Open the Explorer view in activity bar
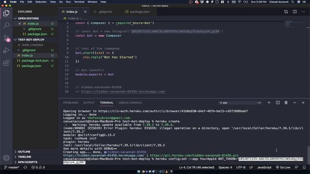The image size is (310, 174). tap(6, 13)
